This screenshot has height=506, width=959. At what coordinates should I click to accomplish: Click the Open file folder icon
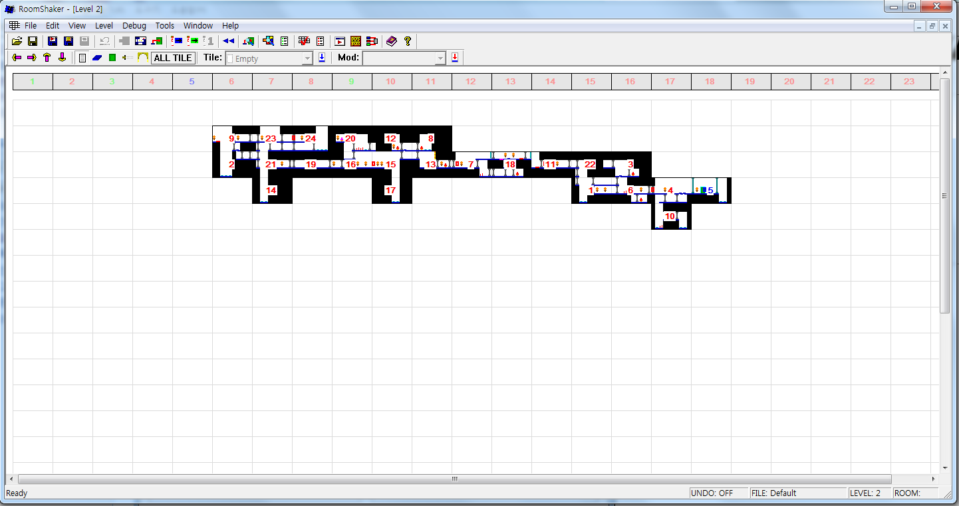pos(17,41)
